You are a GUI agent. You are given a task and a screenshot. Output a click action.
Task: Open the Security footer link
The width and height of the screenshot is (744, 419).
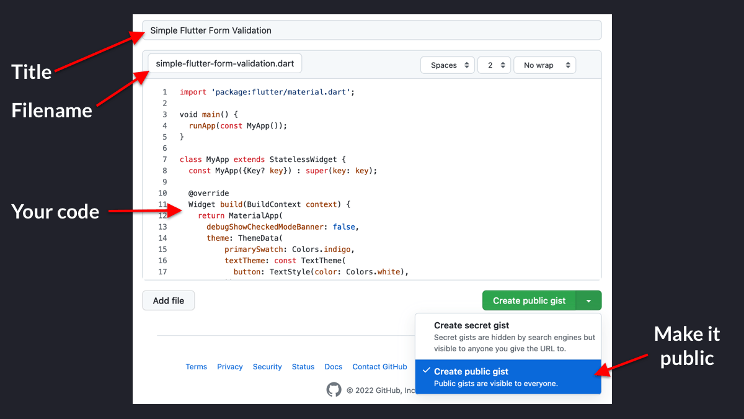(267, 367)
